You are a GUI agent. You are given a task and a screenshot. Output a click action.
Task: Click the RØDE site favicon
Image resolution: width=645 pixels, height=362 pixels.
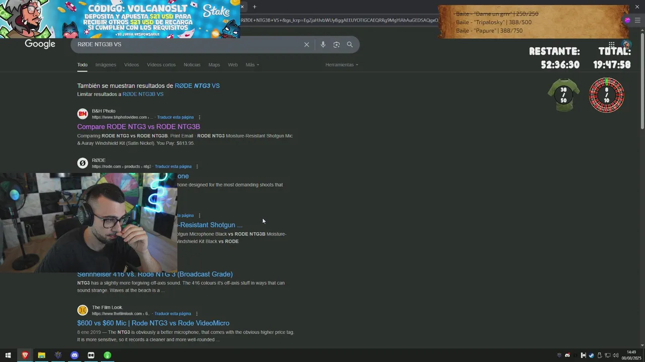click(83, 163)
